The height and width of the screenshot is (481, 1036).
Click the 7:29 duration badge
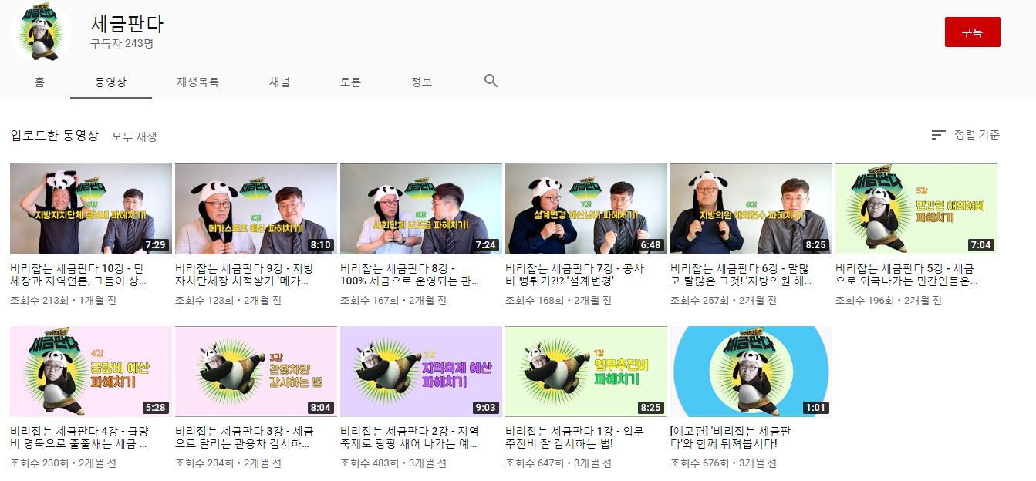pyautogui.click(x=157, y=245)
